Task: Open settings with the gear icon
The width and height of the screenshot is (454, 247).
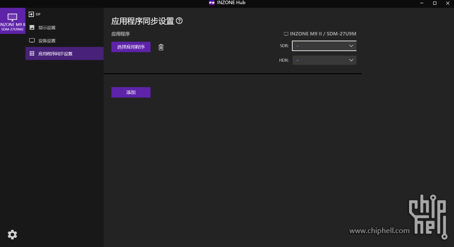Action: pyautogui.click(x=12, y=234)
